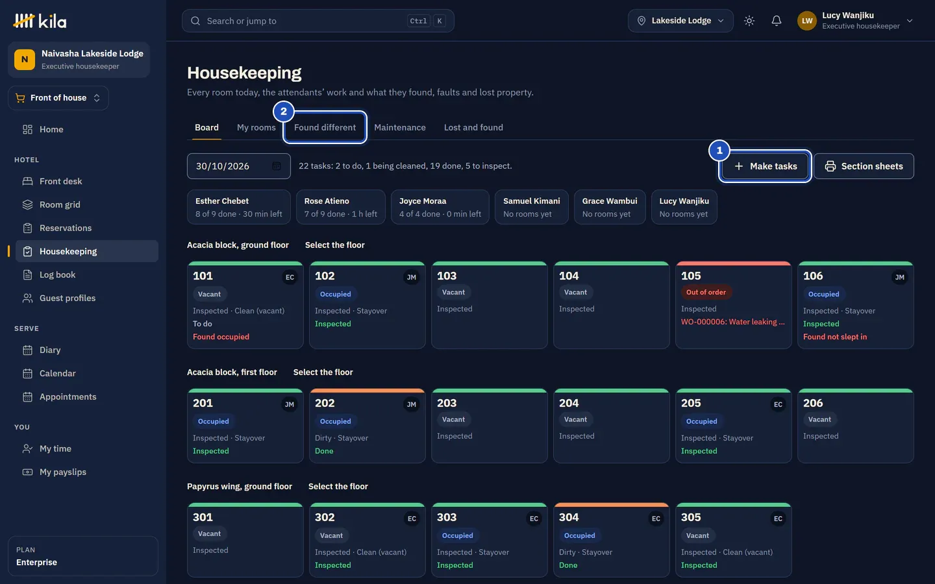Viewport: 935px width, 584px height.
Task: Open Home in sidebar
Action: click(86, 129)
